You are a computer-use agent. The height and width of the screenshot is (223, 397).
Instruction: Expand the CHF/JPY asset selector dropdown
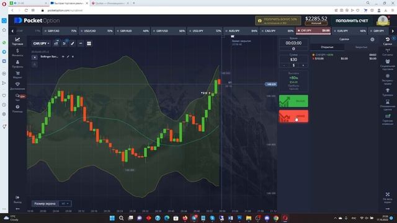[x=41, y=43]
